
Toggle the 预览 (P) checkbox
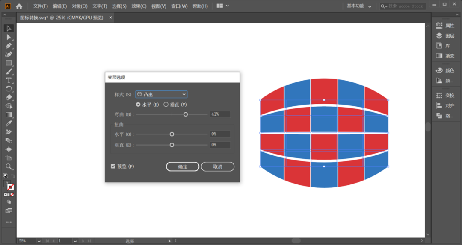(x=113, y=166)
